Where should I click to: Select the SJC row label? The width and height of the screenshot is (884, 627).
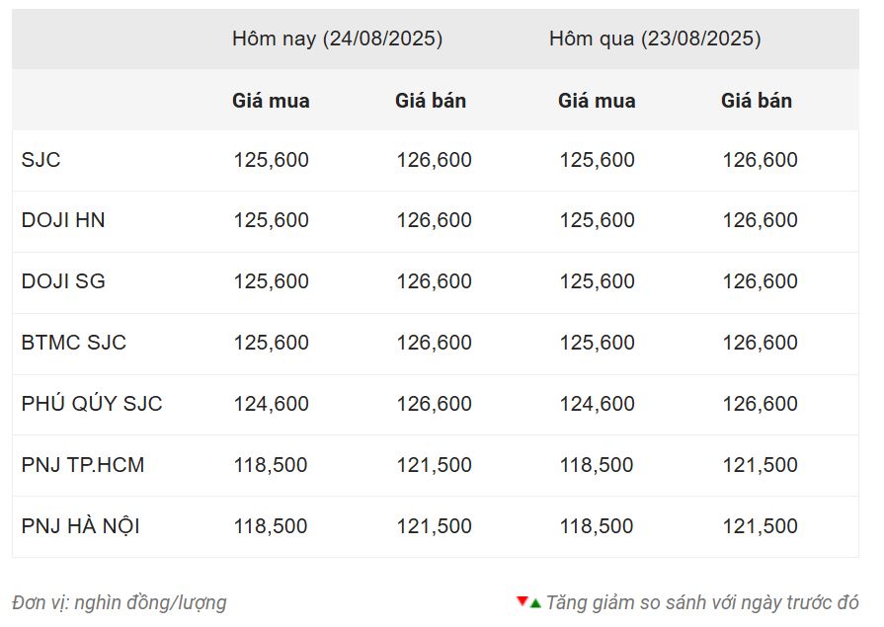click(40, 160)
